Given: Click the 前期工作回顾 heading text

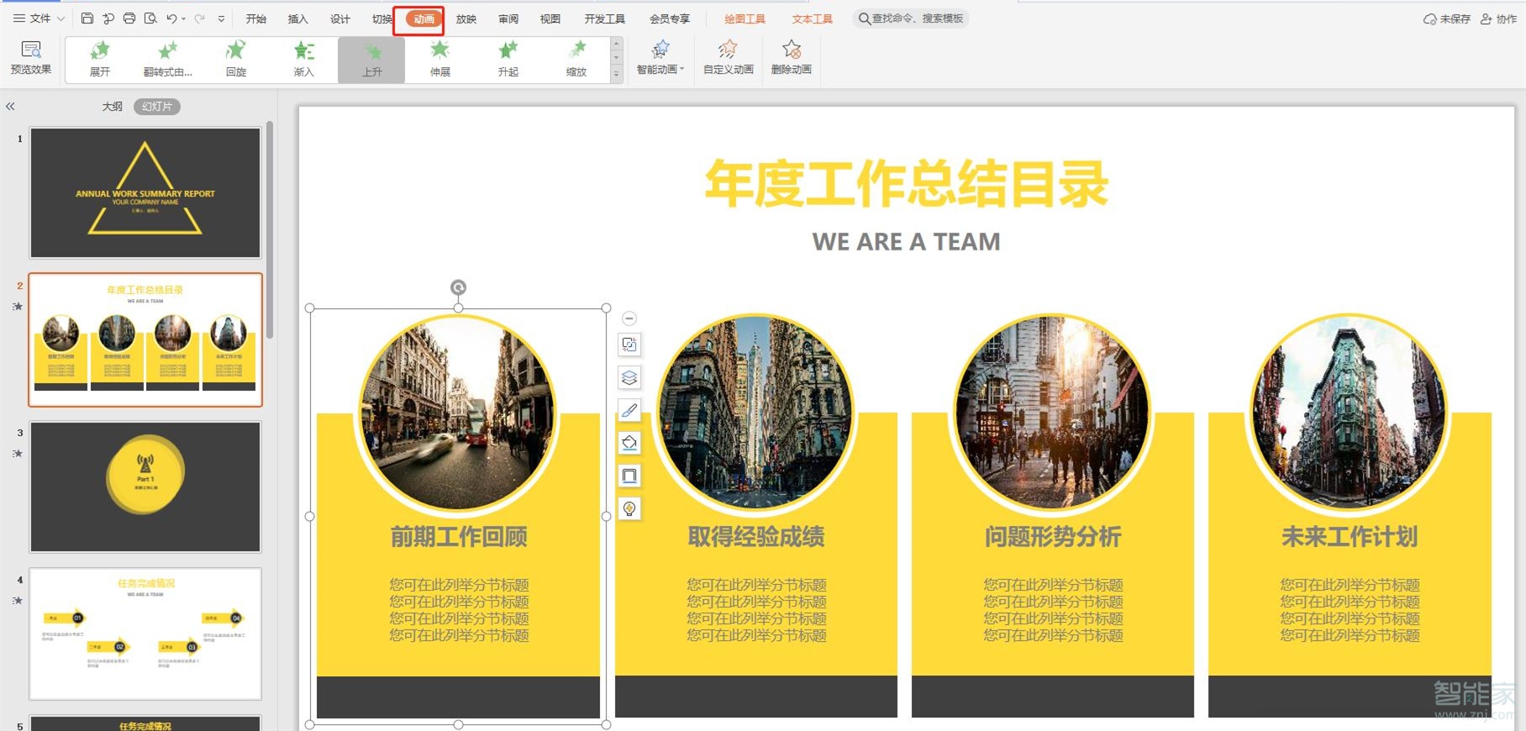Looking at the screenshot, I should pos(459,537).
